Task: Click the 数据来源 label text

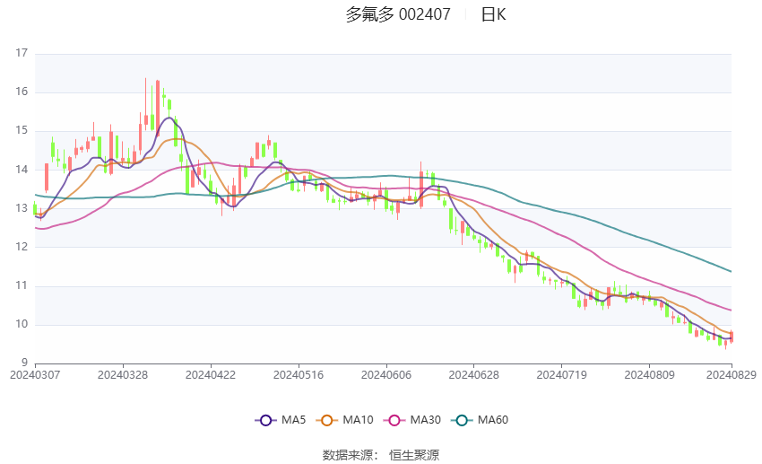Action: point(348,455)
